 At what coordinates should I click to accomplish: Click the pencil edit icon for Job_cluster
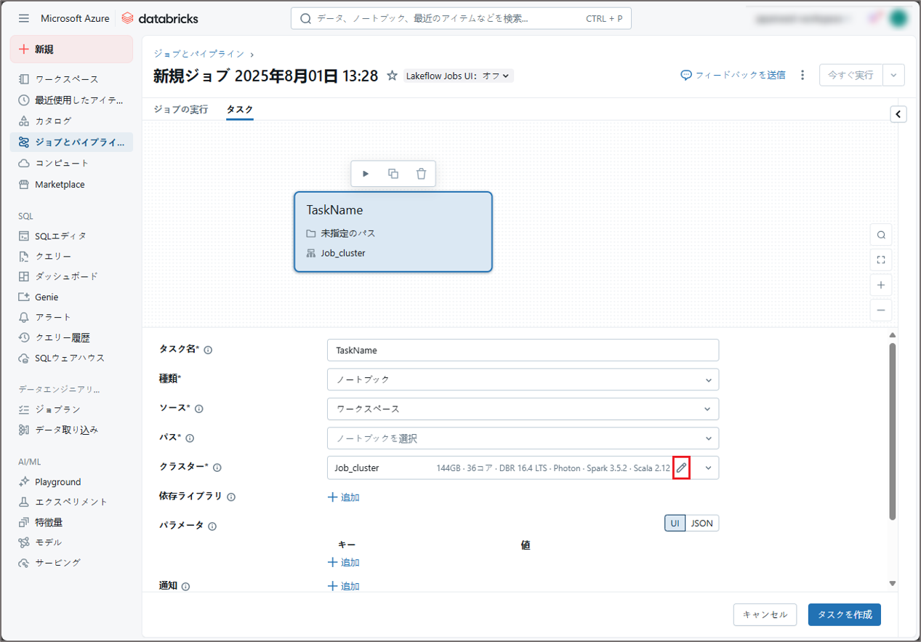pyautogui.click(x=681, y=468)
